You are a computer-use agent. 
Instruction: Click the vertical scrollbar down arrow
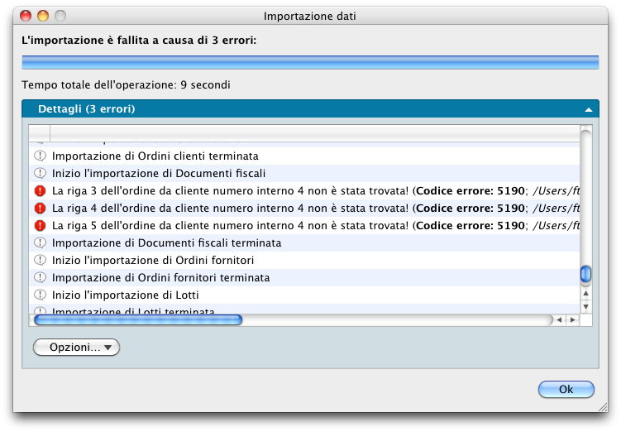[586, 306]
